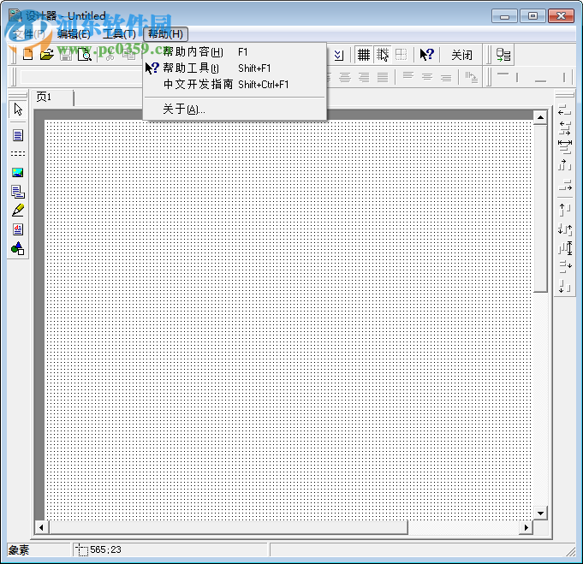Click the 象素 units status bar cell
Image resolution: width=583 pixels, height=564 pixels.
click(x=39, y=549)
